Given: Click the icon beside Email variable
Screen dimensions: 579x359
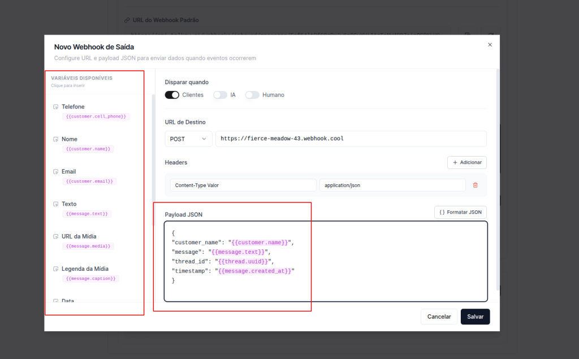Looking at the screenshot, I should pyautogui.click(x=55, y=172).
